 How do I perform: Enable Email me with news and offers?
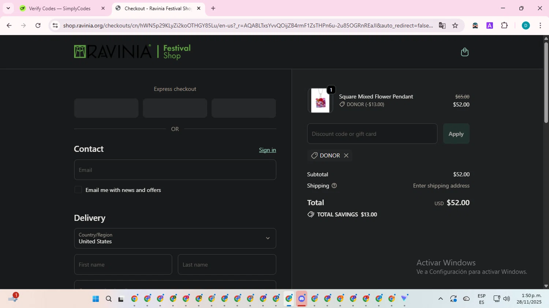click(78, 190)
